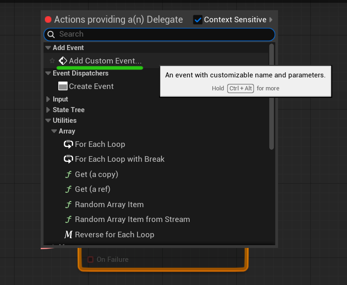Screen dimensions: 347x285
Task: Select For Each Loop with Break
Action: (x=120, y=159)
